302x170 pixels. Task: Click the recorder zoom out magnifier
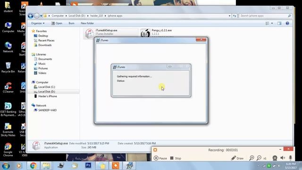[259, 158]
